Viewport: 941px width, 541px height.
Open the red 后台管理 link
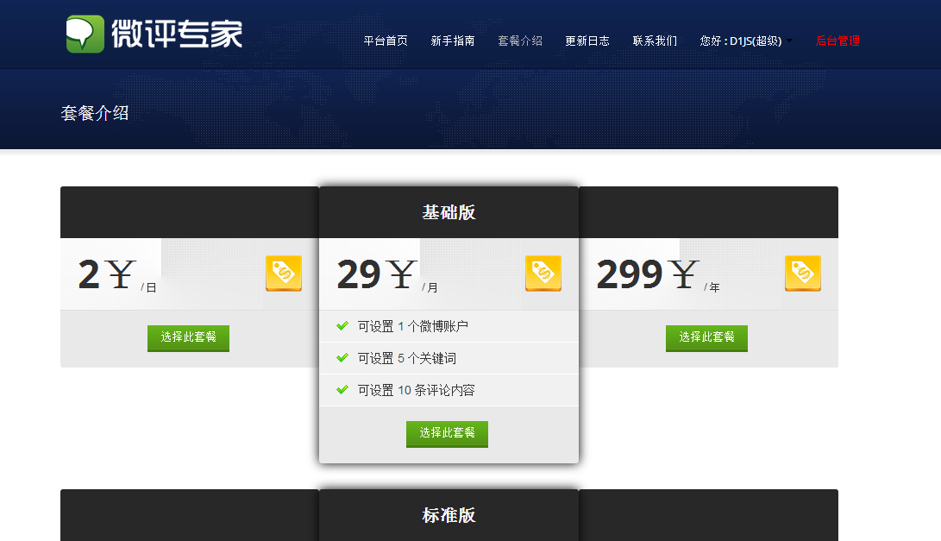pos(837,41)
